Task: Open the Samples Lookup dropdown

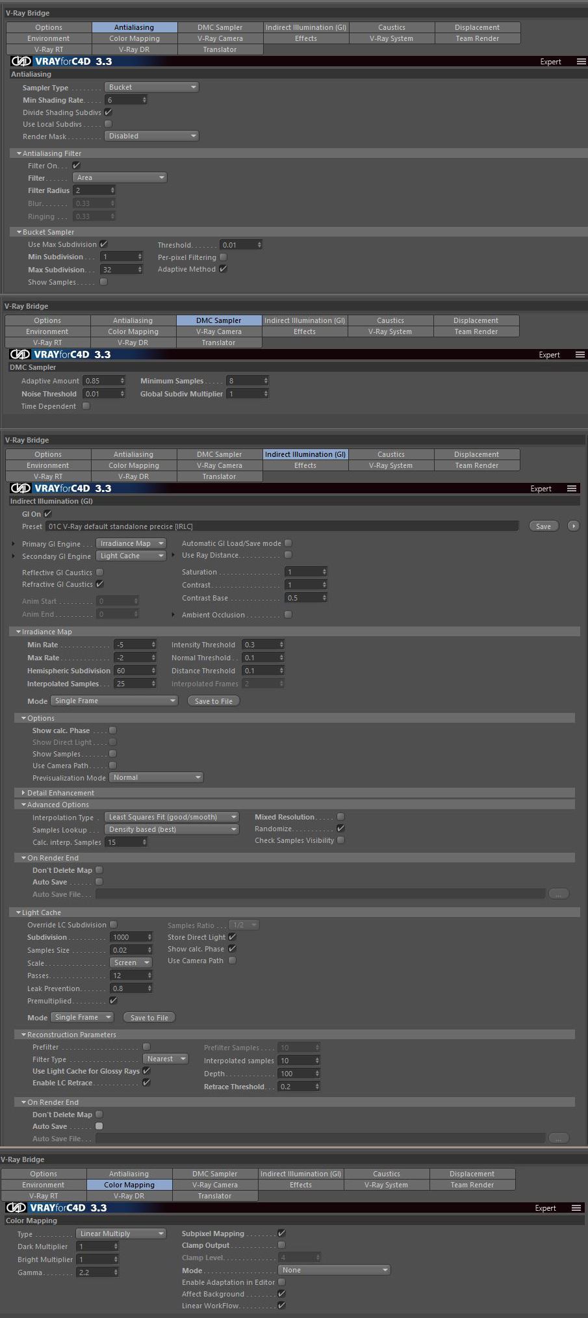Action: 172,829
